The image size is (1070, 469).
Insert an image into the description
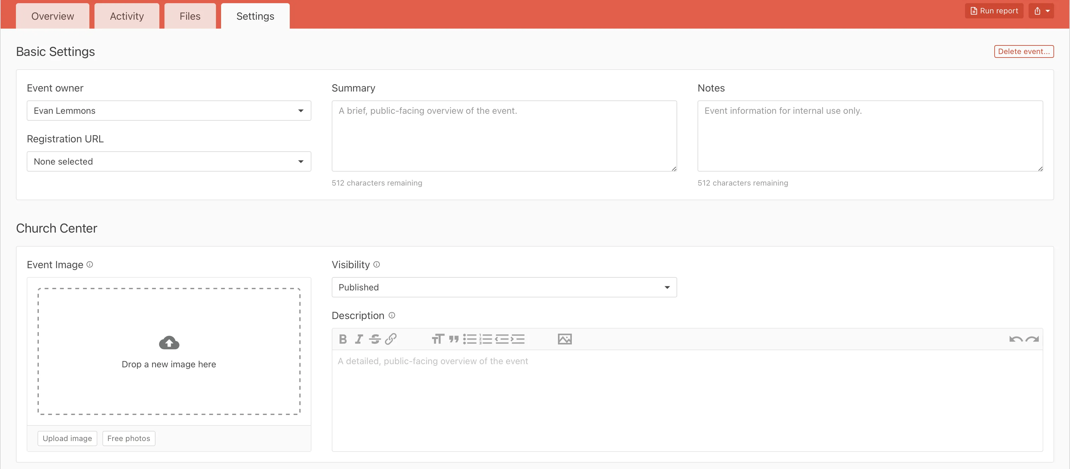[x=564, y=339]
